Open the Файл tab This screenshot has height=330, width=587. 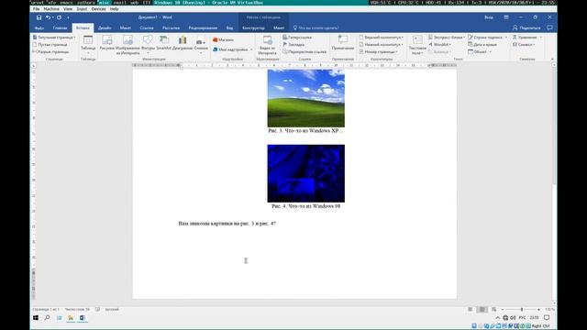[x=39, y=28]
